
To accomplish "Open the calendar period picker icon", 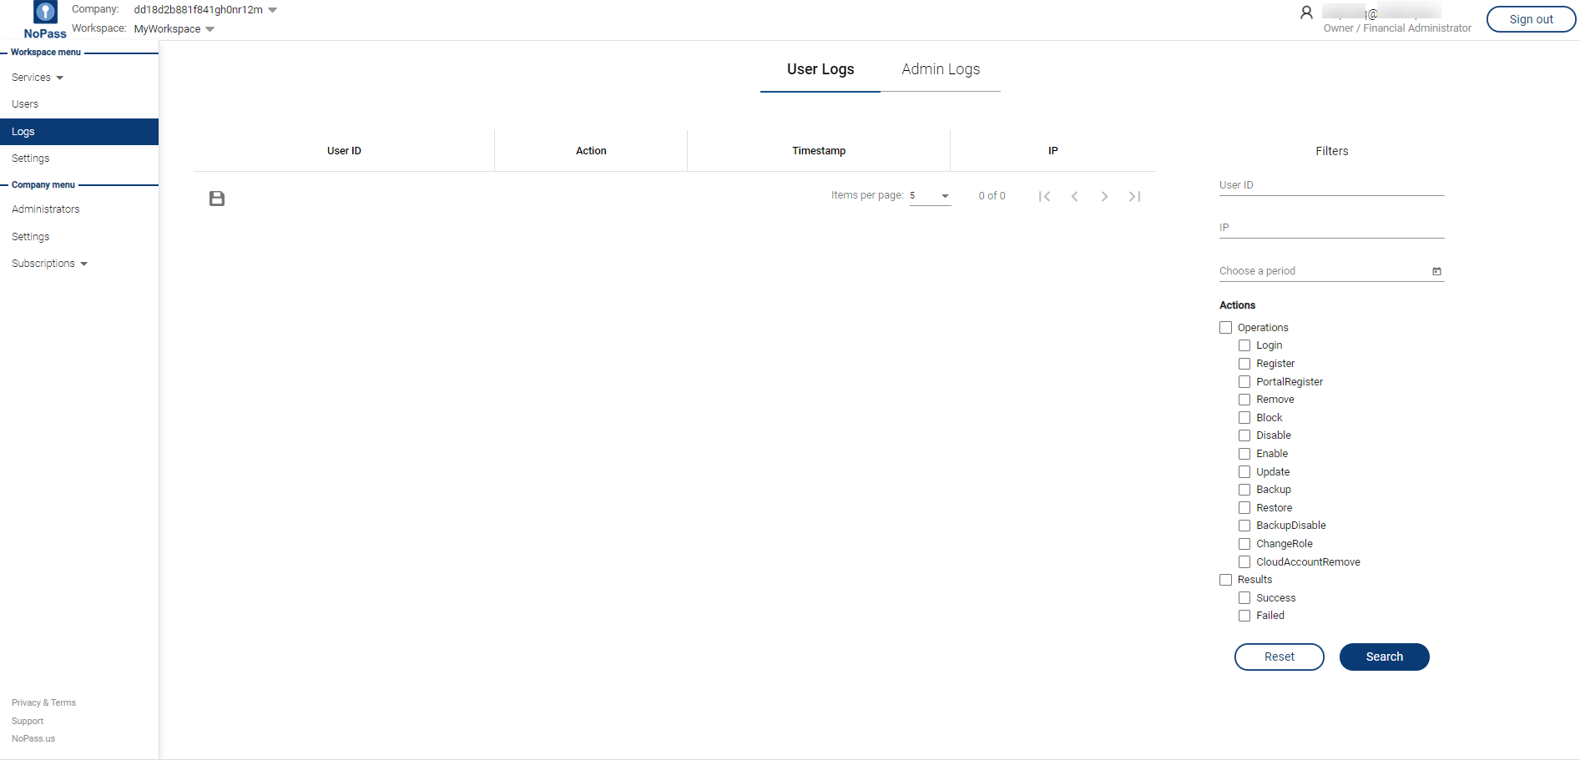I will [x=1436, y=271].
